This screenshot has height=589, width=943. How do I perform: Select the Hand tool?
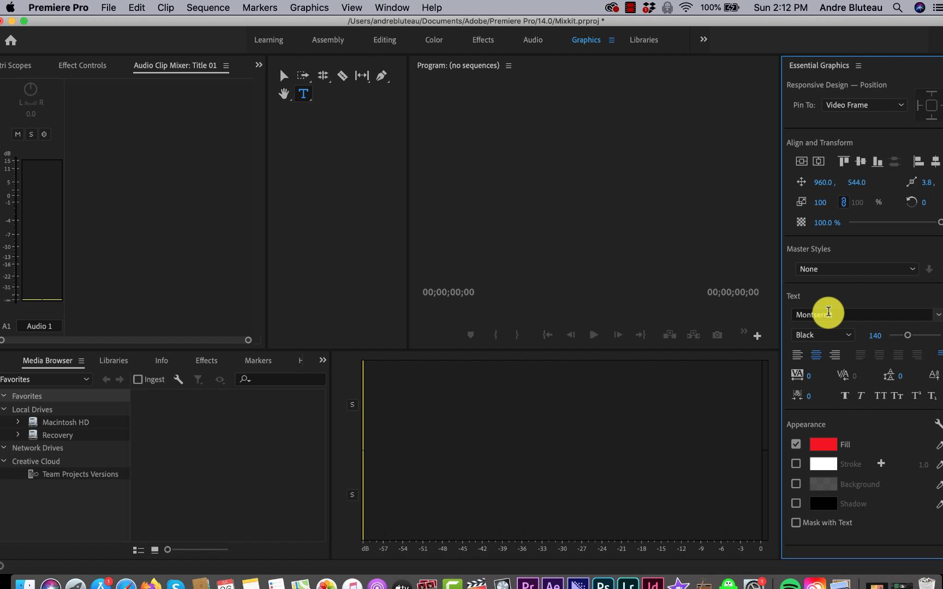click(x=284, y=94)
